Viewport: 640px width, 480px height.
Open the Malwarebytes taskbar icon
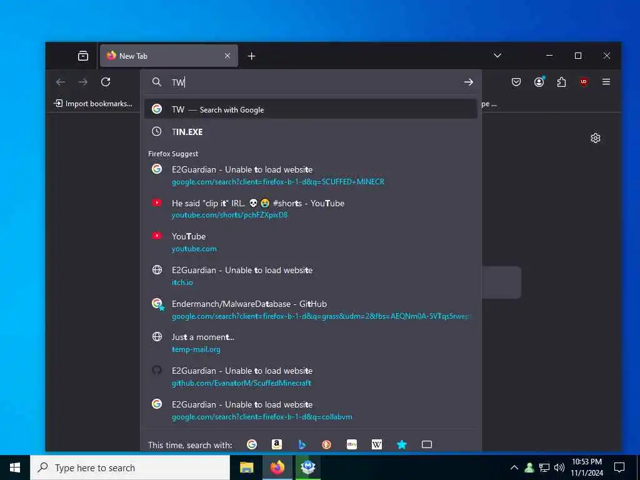[307, 467]
